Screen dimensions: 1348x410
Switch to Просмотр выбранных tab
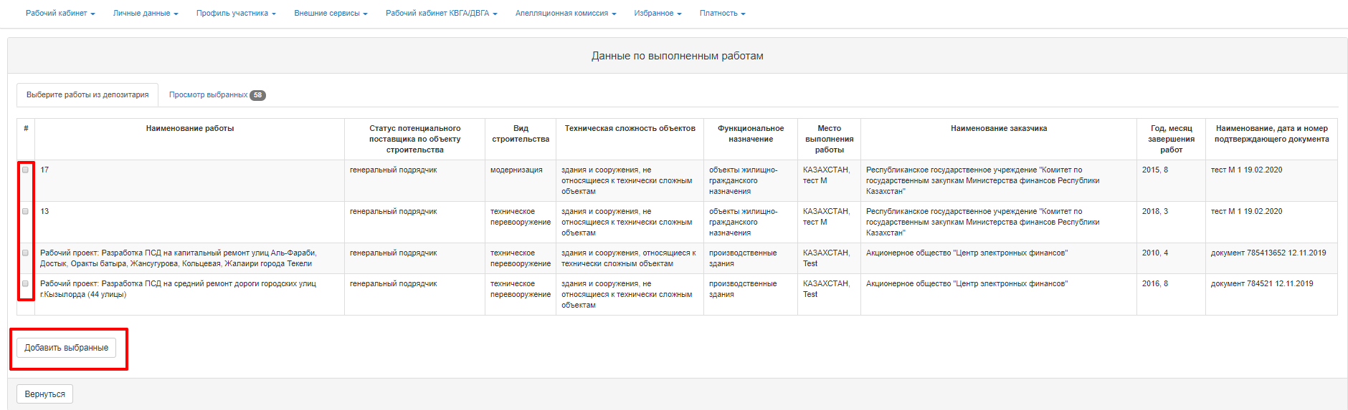pyautogui.click(x=209, y=95)
